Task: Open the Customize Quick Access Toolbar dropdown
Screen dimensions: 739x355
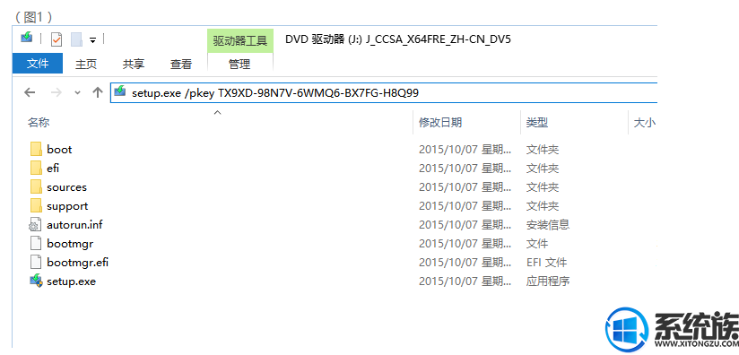Action: pos(93,40)
